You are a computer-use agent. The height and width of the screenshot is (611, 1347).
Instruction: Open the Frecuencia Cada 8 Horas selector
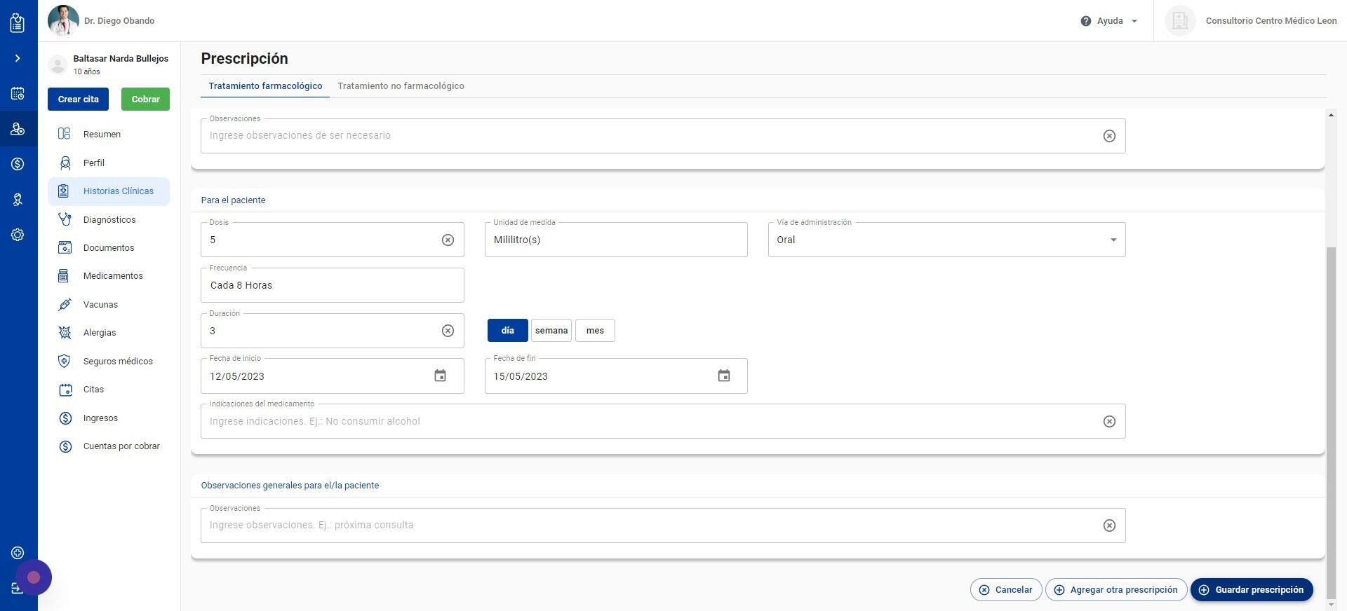point(333,285)
